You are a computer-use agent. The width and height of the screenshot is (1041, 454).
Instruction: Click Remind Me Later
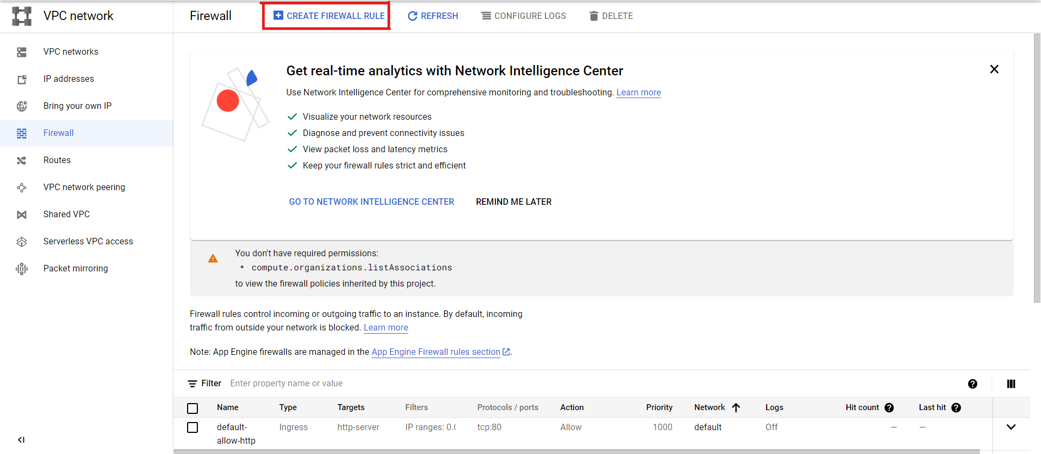(x=513, y=202)
